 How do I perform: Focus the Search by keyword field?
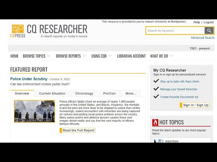click(175, 31)
